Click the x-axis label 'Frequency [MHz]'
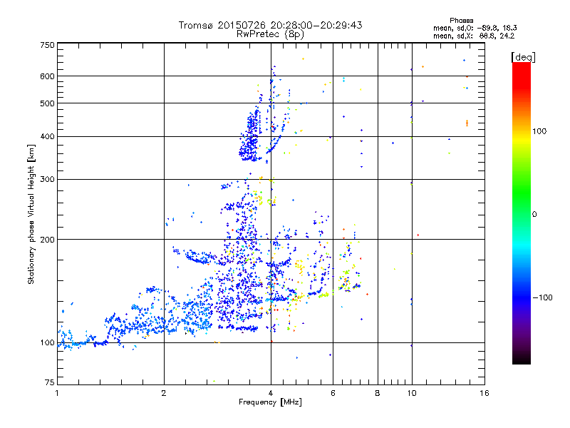This screenshot has height=428, width=570. 270,402
